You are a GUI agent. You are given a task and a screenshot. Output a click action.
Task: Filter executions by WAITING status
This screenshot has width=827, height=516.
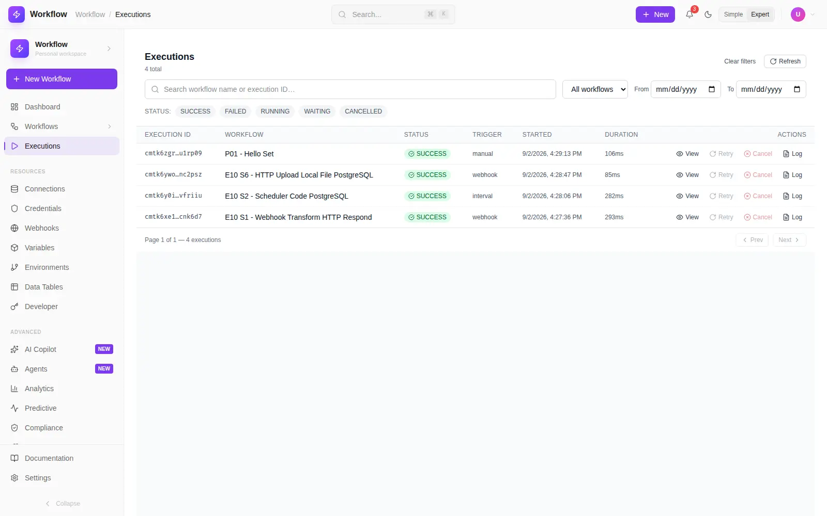click(317, 111)
